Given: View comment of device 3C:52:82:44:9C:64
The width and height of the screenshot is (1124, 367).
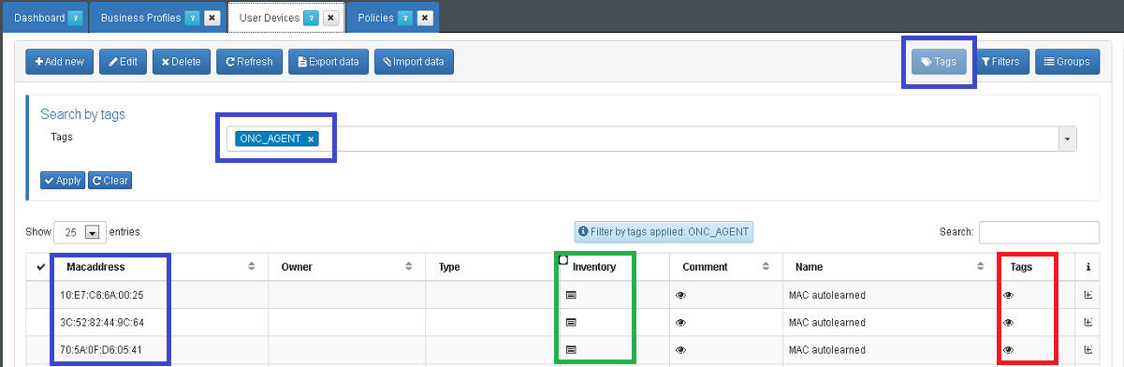Looking at the screenshot, I should (x=680, y=322).
